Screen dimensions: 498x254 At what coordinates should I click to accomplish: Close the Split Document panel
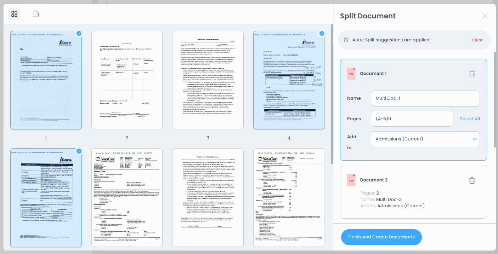[485, 16]
